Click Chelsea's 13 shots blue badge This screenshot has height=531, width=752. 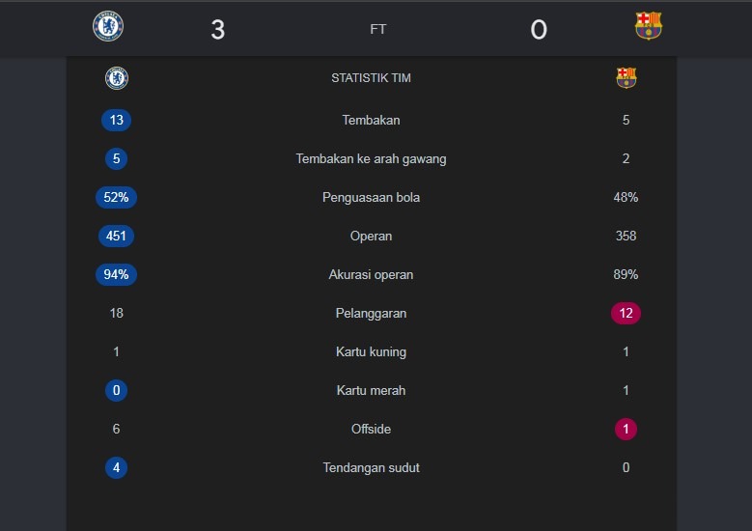click(x=116, y=121)
